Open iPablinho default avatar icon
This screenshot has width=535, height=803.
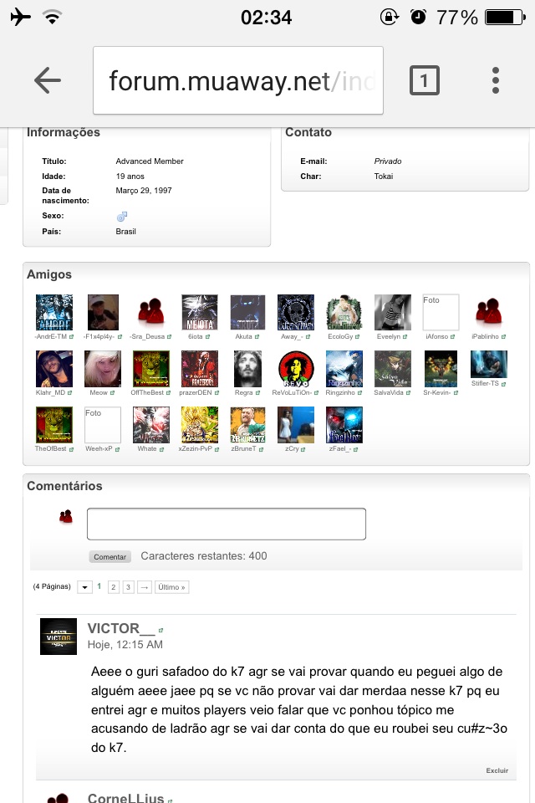(489, 312)
